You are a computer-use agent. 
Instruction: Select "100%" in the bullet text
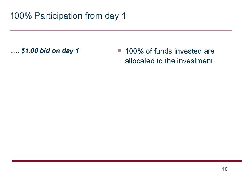point(134,51)
